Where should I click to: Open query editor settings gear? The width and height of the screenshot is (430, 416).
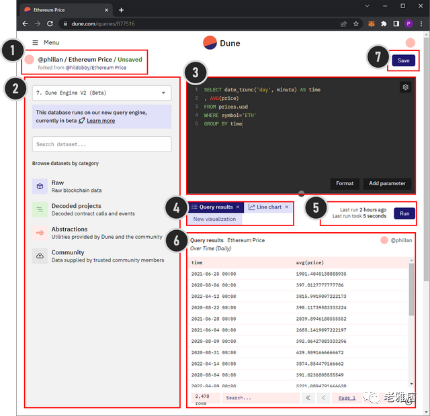(x=405, y=87)
